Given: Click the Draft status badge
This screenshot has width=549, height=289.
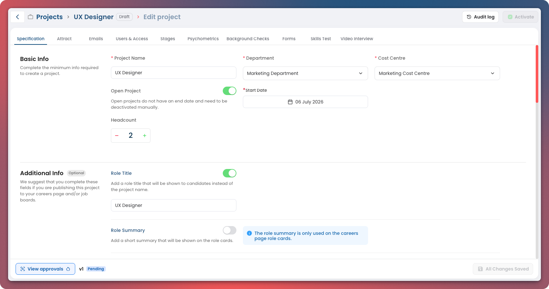Looking at the screenshot, I should 124,17.
